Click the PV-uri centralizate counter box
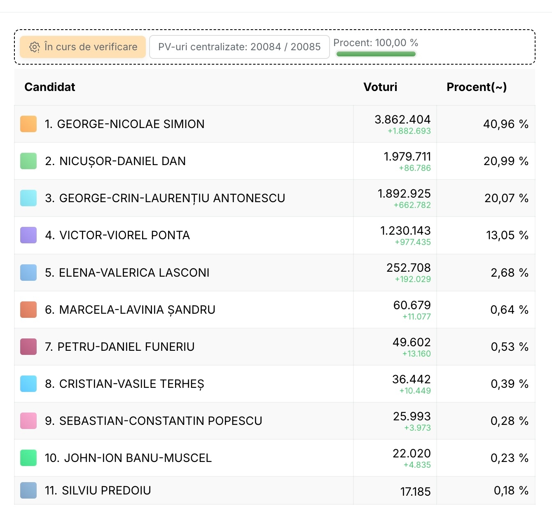 pos(239,47)
